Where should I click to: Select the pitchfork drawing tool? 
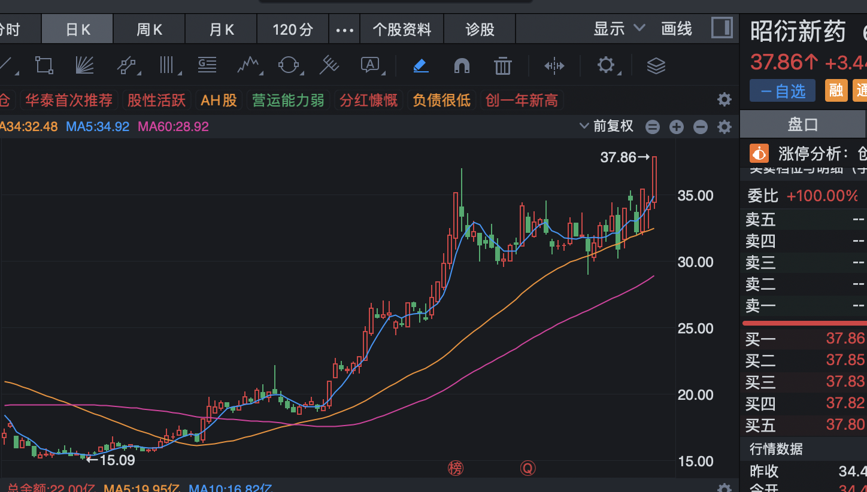click(128, 65)
